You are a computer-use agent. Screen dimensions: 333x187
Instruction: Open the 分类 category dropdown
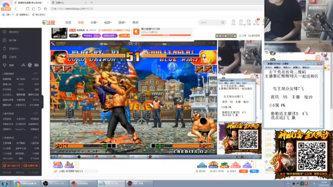[94, 22]
